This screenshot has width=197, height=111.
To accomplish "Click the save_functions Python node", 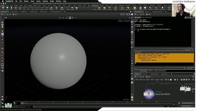I will (149, 94).
